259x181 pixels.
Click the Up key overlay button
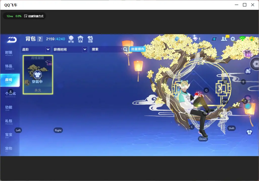(x=205, y=113)
